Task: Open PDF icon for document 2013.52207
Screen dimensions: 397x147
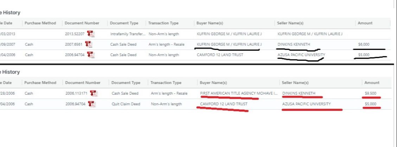Action: click(x=91, y=34)
